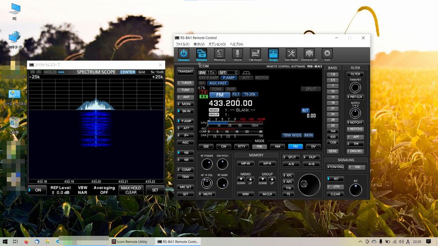
Task: Click the 433.200.00 frequency display
Action: tap(230, 103)
